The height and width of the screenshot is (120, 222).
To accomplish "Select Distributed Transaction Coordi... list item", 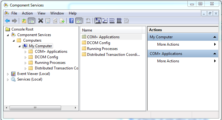I will pos(113,55).
